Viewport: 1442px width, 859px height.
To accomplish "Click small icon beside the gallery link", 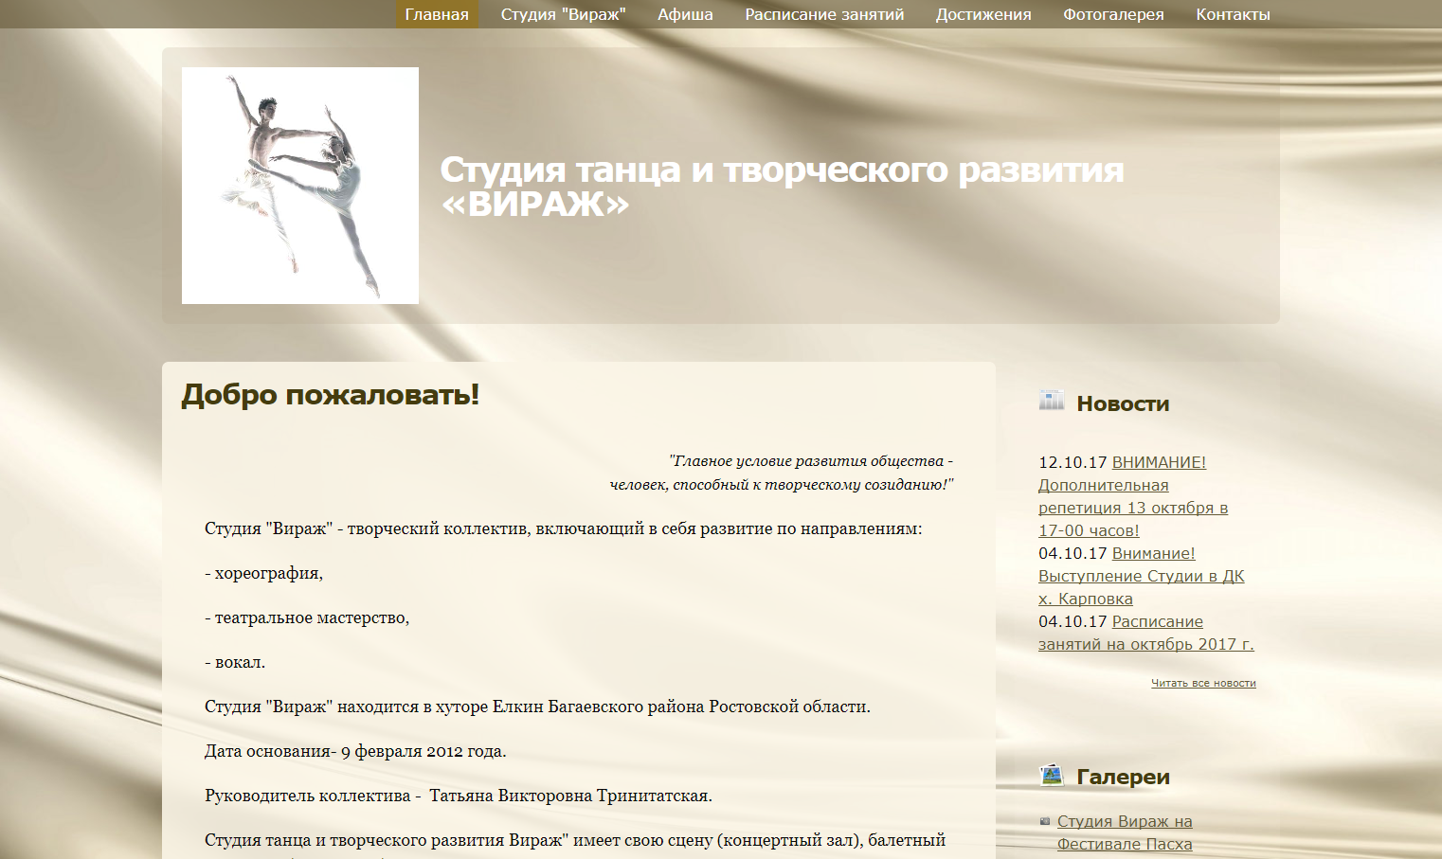I will [x=1045, y=821].
